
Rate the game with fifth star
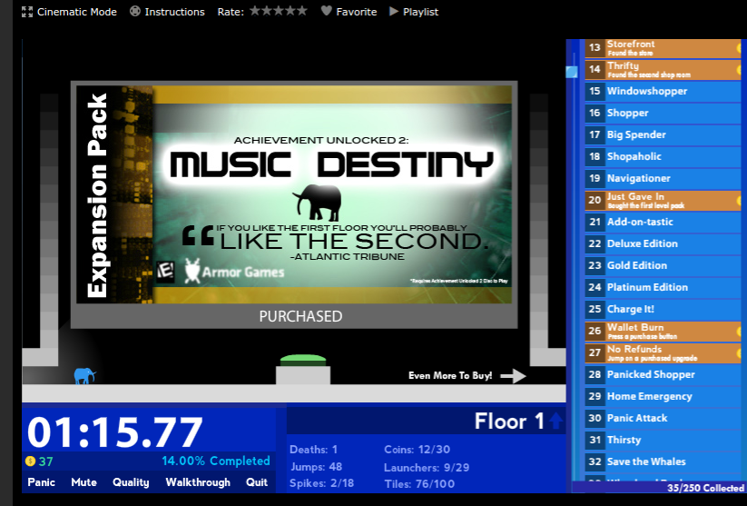(x=302, y=11)
